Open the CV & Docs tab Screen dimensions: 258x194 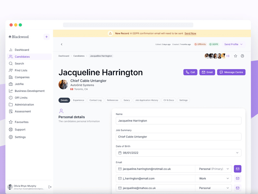tap(169, 100)
